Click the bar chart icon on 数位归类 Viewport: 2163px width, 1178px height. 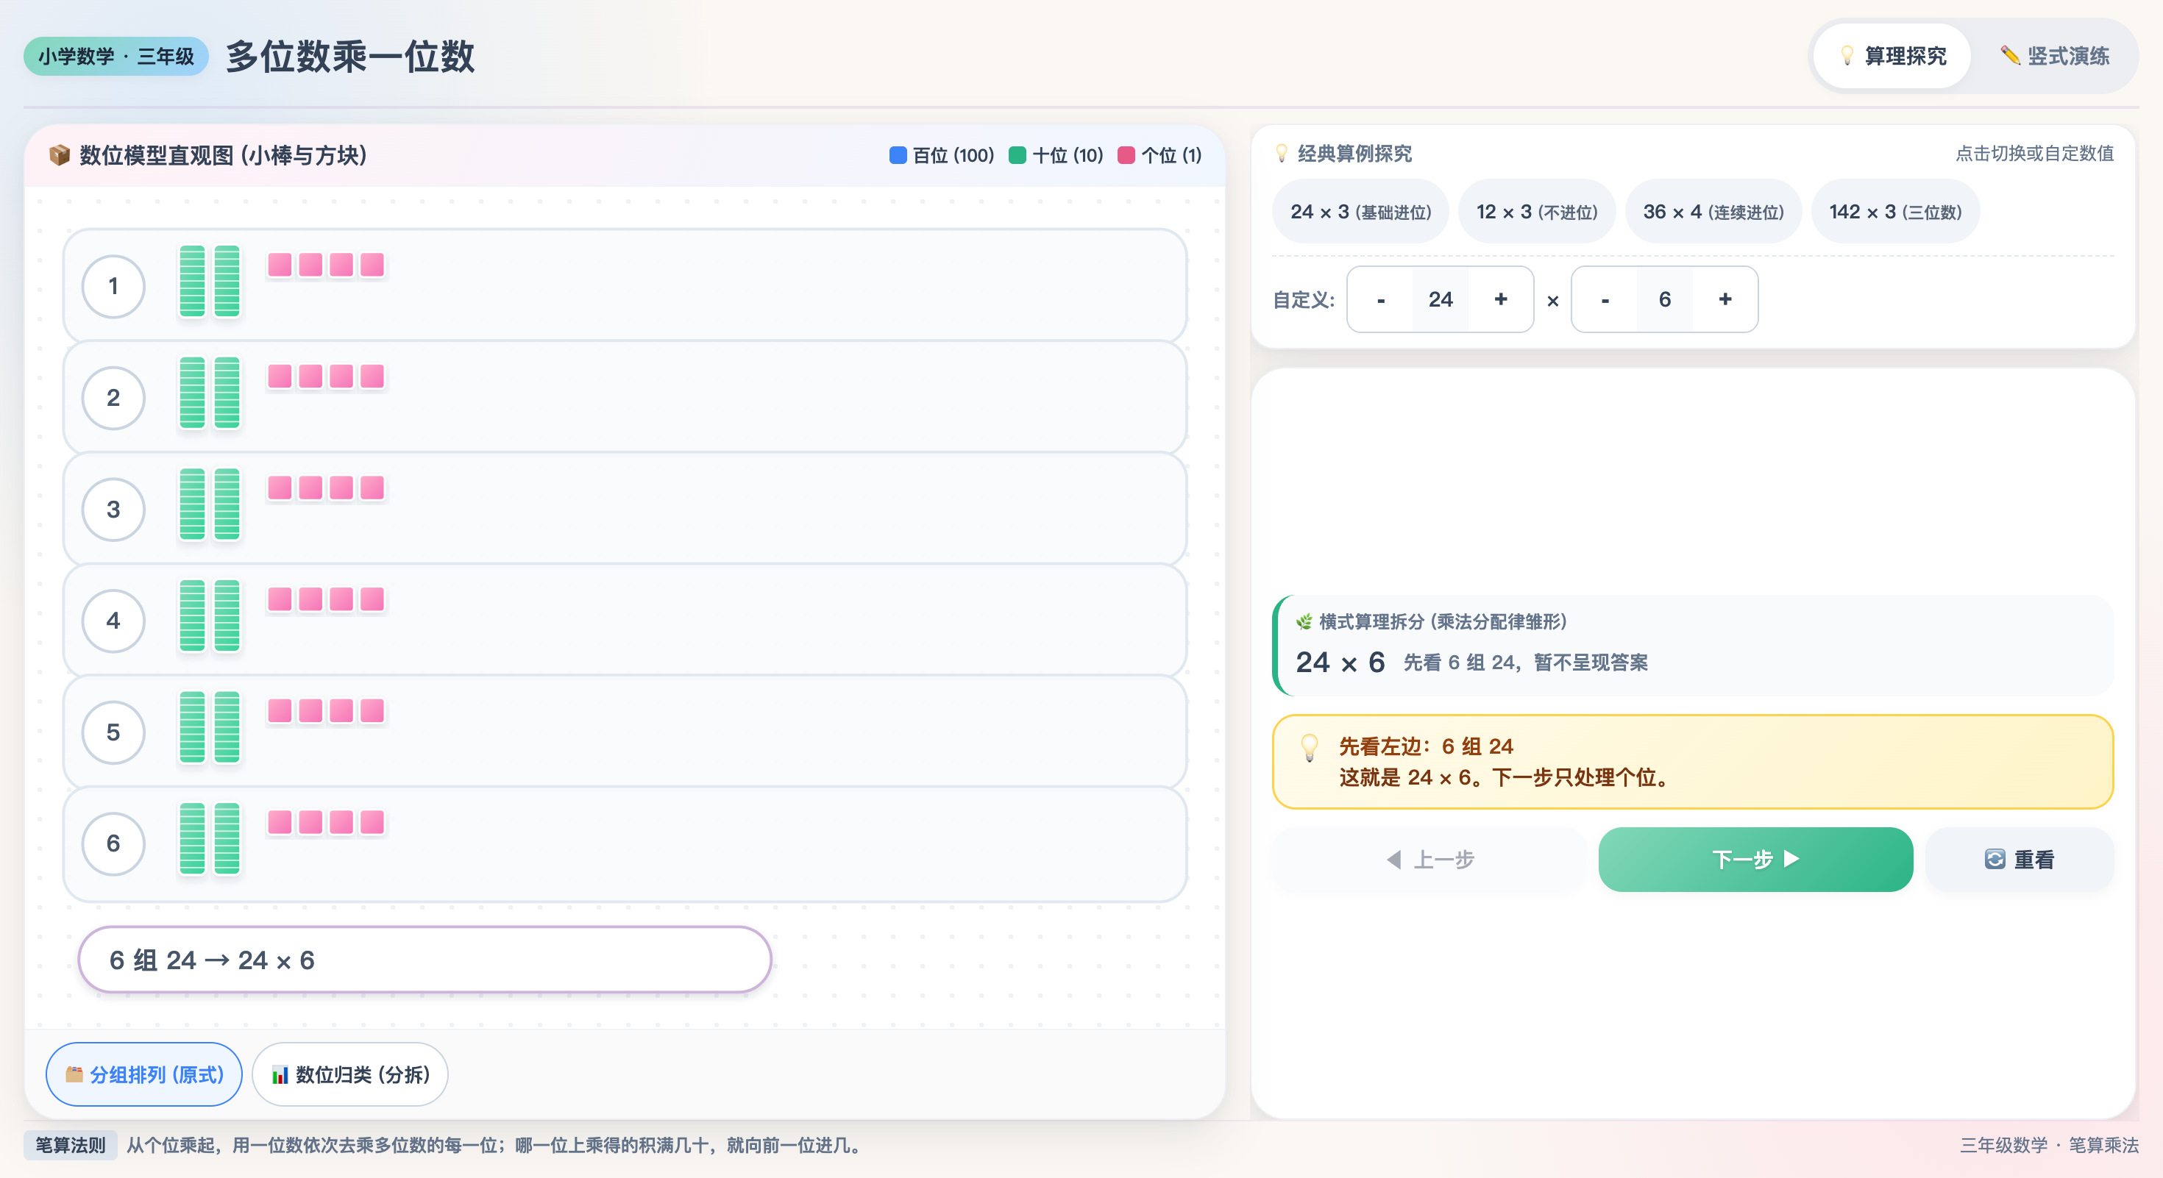click(280, 1075)
